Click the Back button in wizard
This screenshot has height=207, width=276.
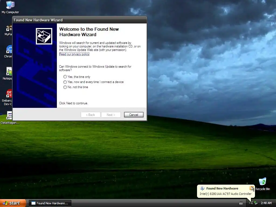[x=91, y=115]
